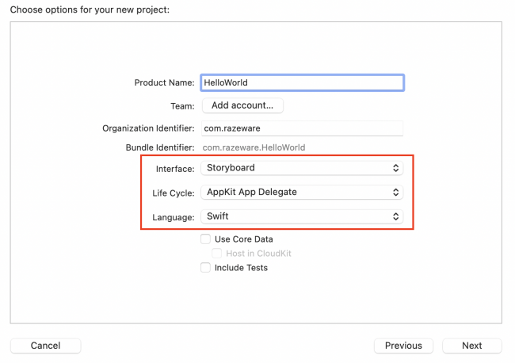Screen dimensions: 515x363
Task: Click the chevron arrows on Interface popup
Action: point(396,168)
